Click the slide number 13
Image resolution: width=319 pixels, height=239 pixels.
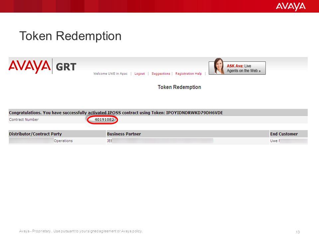click(298, 232)
